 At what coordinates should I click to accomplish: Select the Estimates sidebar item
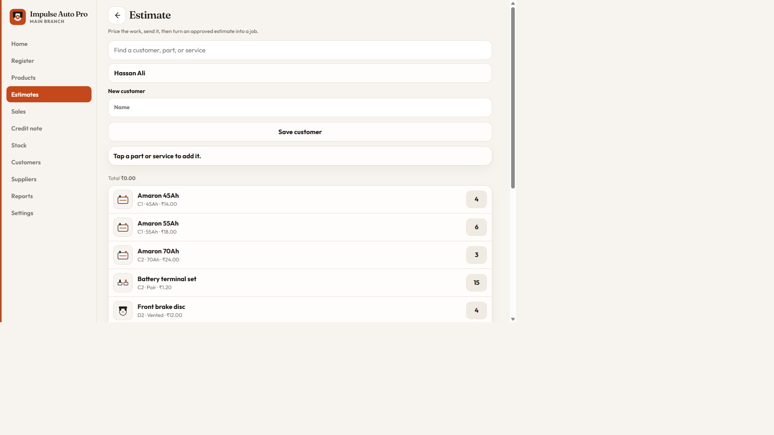click(x=49, y=94)
